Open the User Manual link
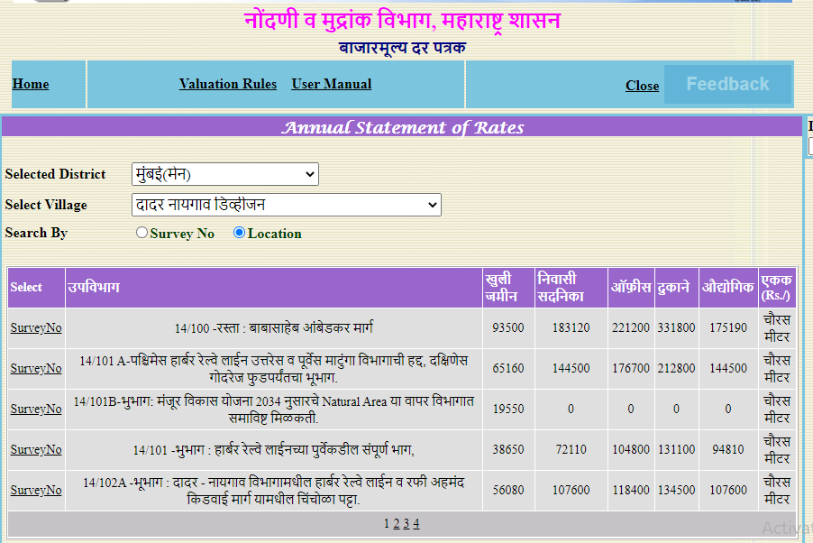The width and height of the screenshot is (813, 543). (x=332, y=84)
